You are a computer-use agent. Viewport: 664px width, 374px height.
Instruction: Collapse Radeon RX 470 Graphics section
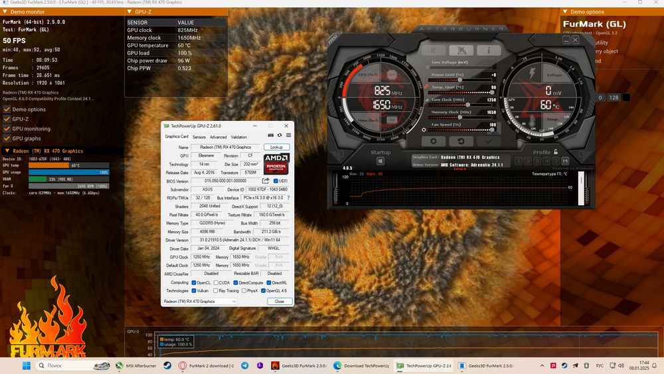click(62, 151)
